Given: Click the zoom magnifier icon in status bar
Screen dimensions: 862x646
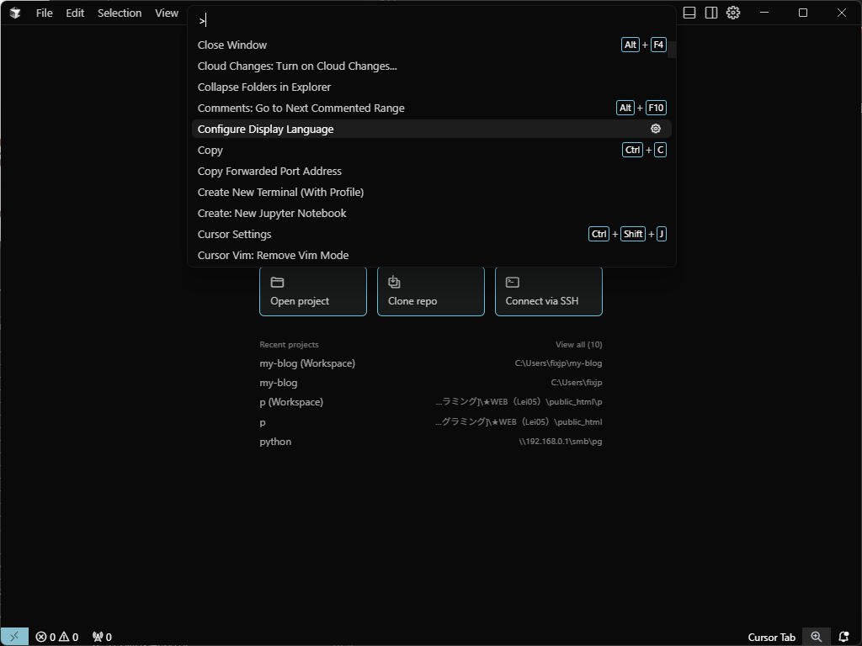Looking at the screenshot, I should (816, 637).
